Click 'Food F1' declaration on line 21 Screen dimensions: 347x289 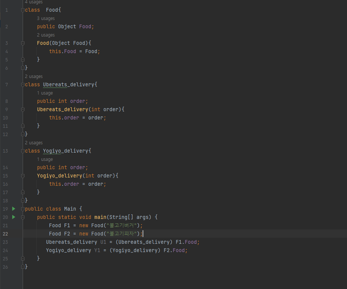pos(60,225)
